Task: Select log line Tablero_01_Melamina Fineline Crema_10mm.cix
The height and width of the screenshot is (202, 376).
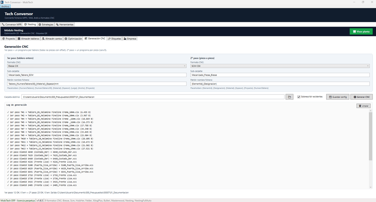Action: pyautogui.click(x=49, y=112)
